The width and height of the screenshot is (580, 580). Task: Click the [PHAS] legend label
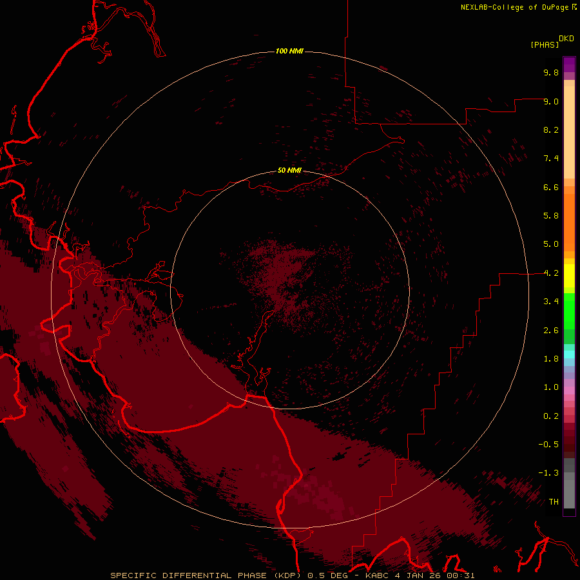coord(545,45)
